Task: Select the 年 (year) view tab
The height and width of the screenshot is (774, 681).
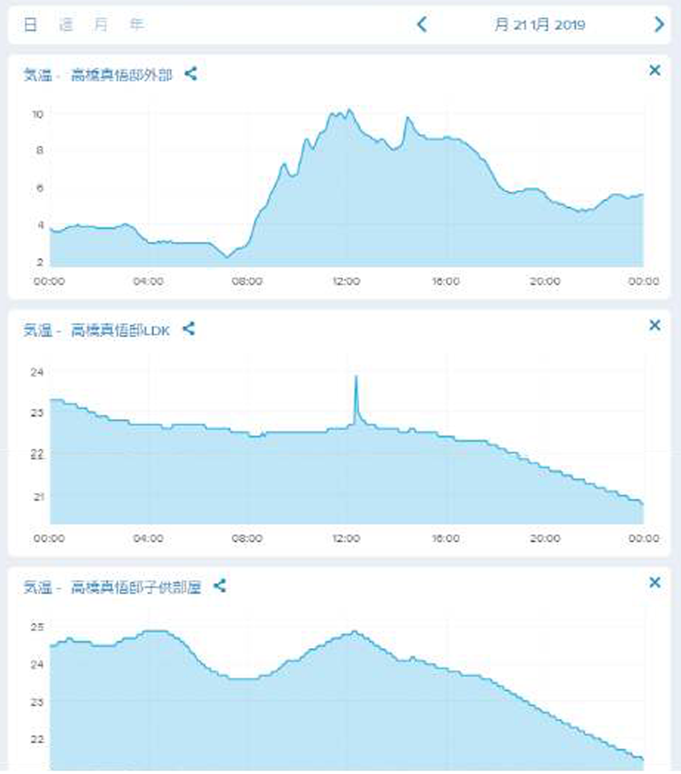Action: click(136, 25)
